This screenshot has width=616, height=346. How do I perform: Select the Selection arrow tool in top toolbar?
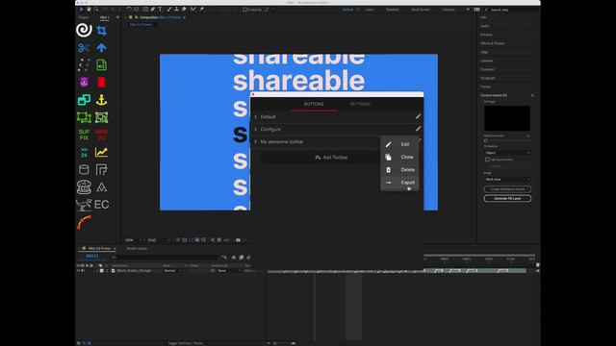(x=82, y=9)
